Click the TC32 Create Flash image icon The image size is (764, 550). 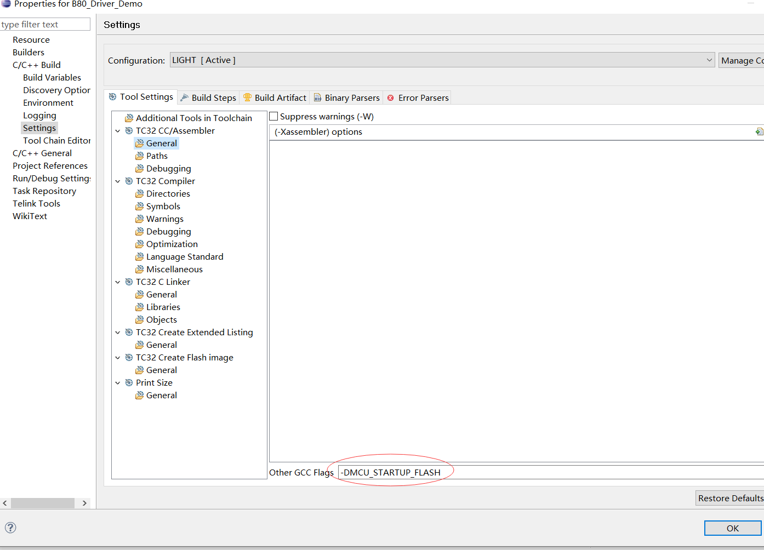129,357
